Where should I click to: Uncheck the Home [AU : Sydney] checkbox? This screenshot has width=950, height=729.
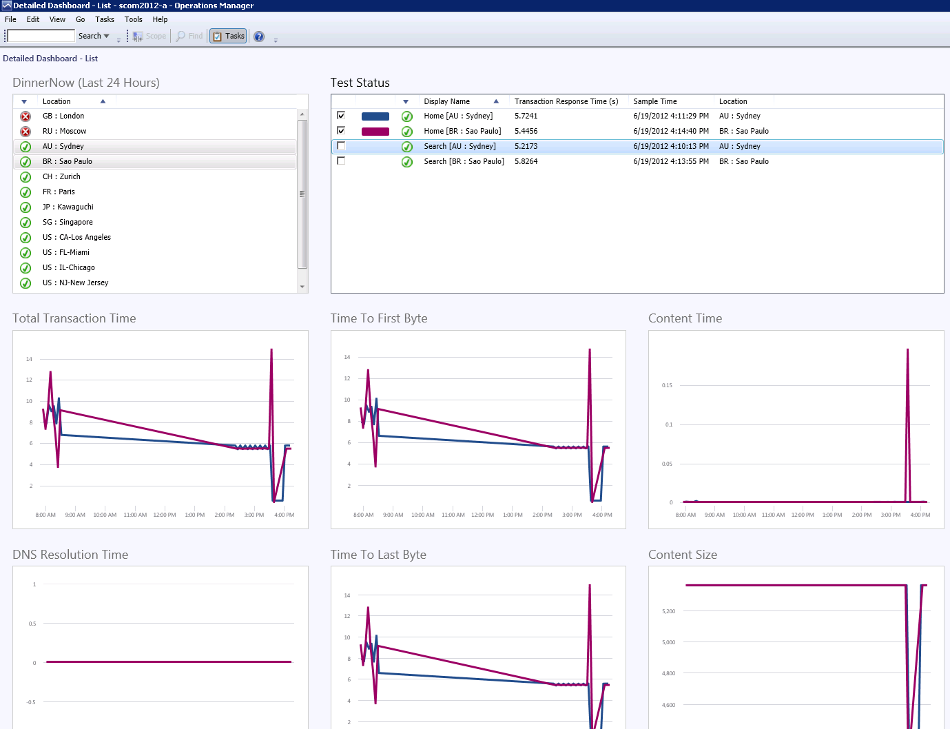(341, 115)
